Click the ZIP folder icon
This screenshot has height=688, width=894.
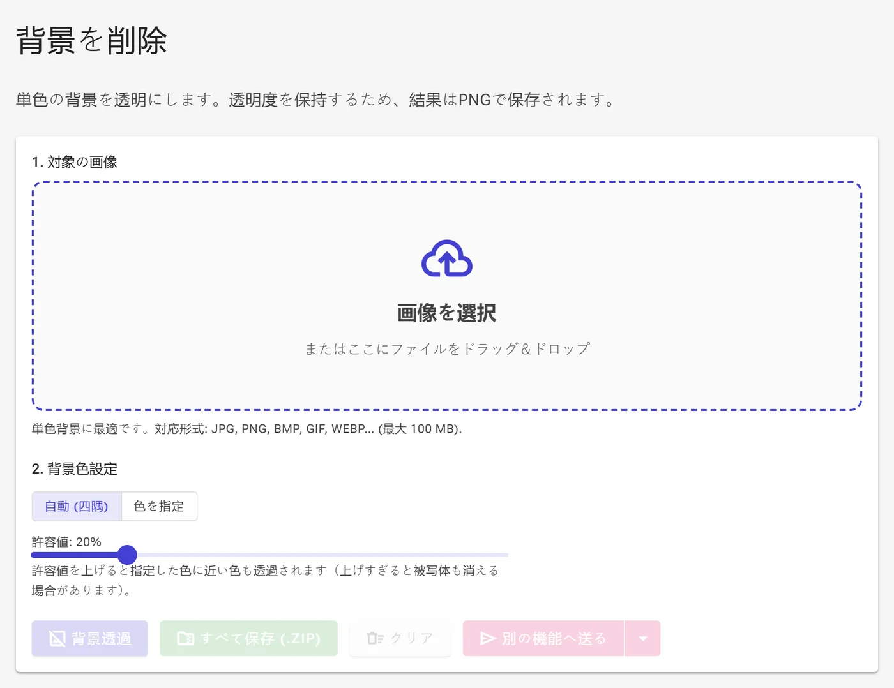coord(186,638)
